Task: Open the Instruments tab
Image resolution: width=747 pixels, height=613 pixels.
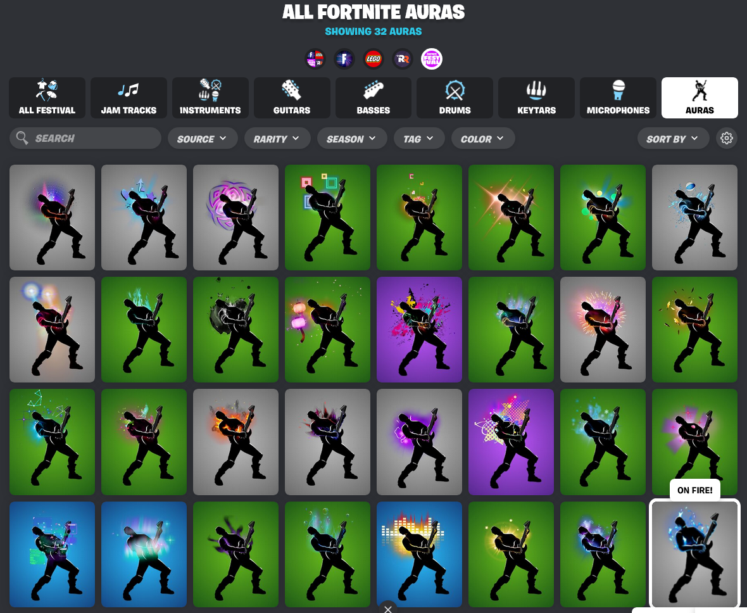Action: [x=210, y=98]
